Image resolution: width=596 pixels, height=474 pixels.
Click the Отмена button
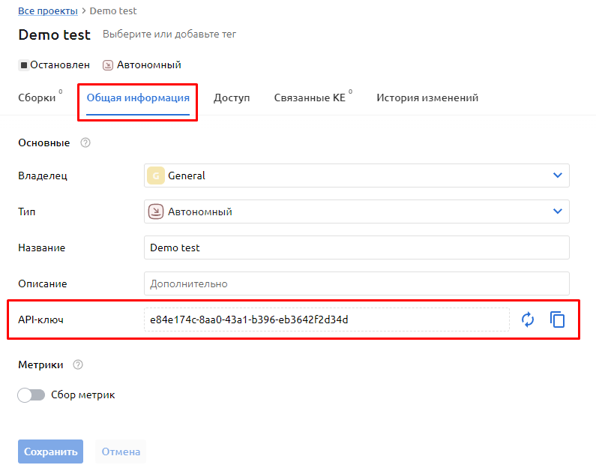tap(121, 451)
